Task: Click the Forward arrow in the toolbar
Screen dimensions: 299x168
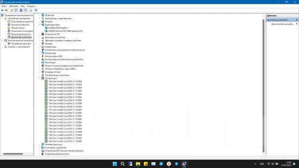Action: 6,10
